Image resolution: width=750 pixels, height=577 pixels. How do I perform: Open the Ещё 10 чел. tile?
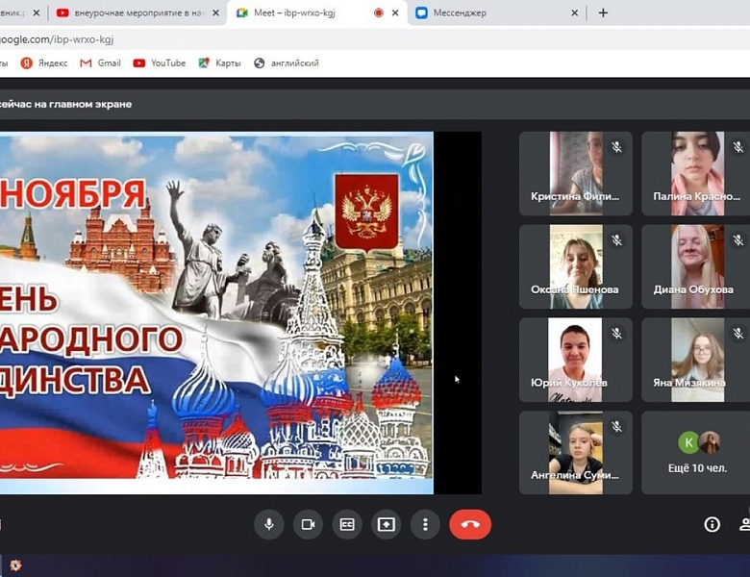point(696,453)
